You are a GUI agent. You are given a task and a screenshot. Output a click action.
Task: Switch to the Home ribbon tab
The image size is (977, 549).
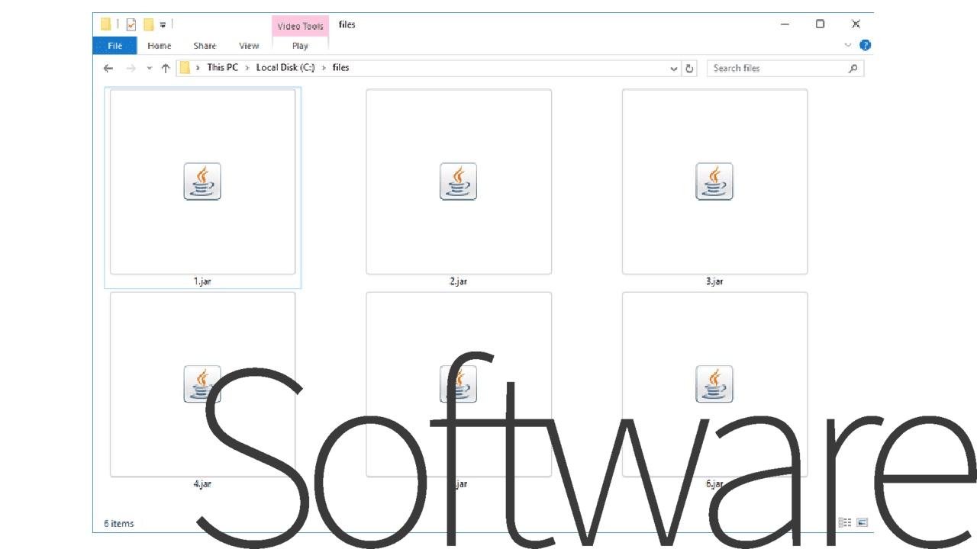(x=160, y=46)
